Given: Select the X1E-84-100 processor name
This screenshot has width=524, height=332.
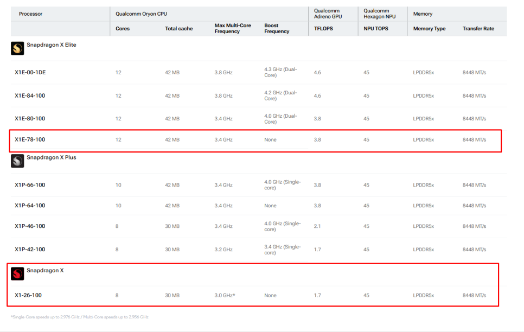Looking at the screenshot, I should 30,95.
